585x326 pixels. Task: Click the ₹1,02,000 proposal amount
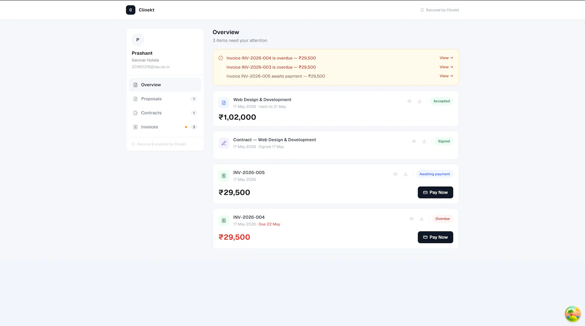click(x=237, y=117)
